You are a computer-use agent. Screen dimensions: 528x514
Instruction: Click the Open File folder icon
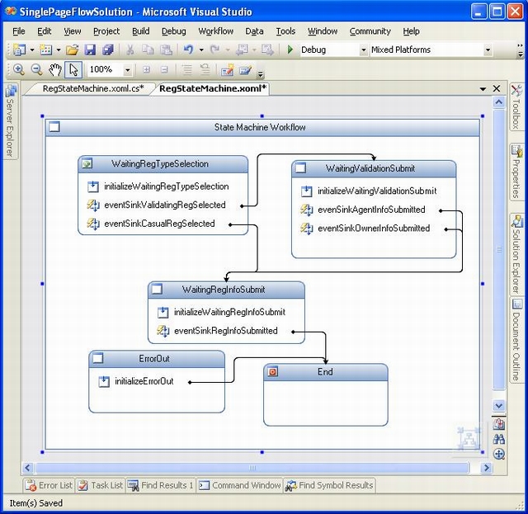72,50
